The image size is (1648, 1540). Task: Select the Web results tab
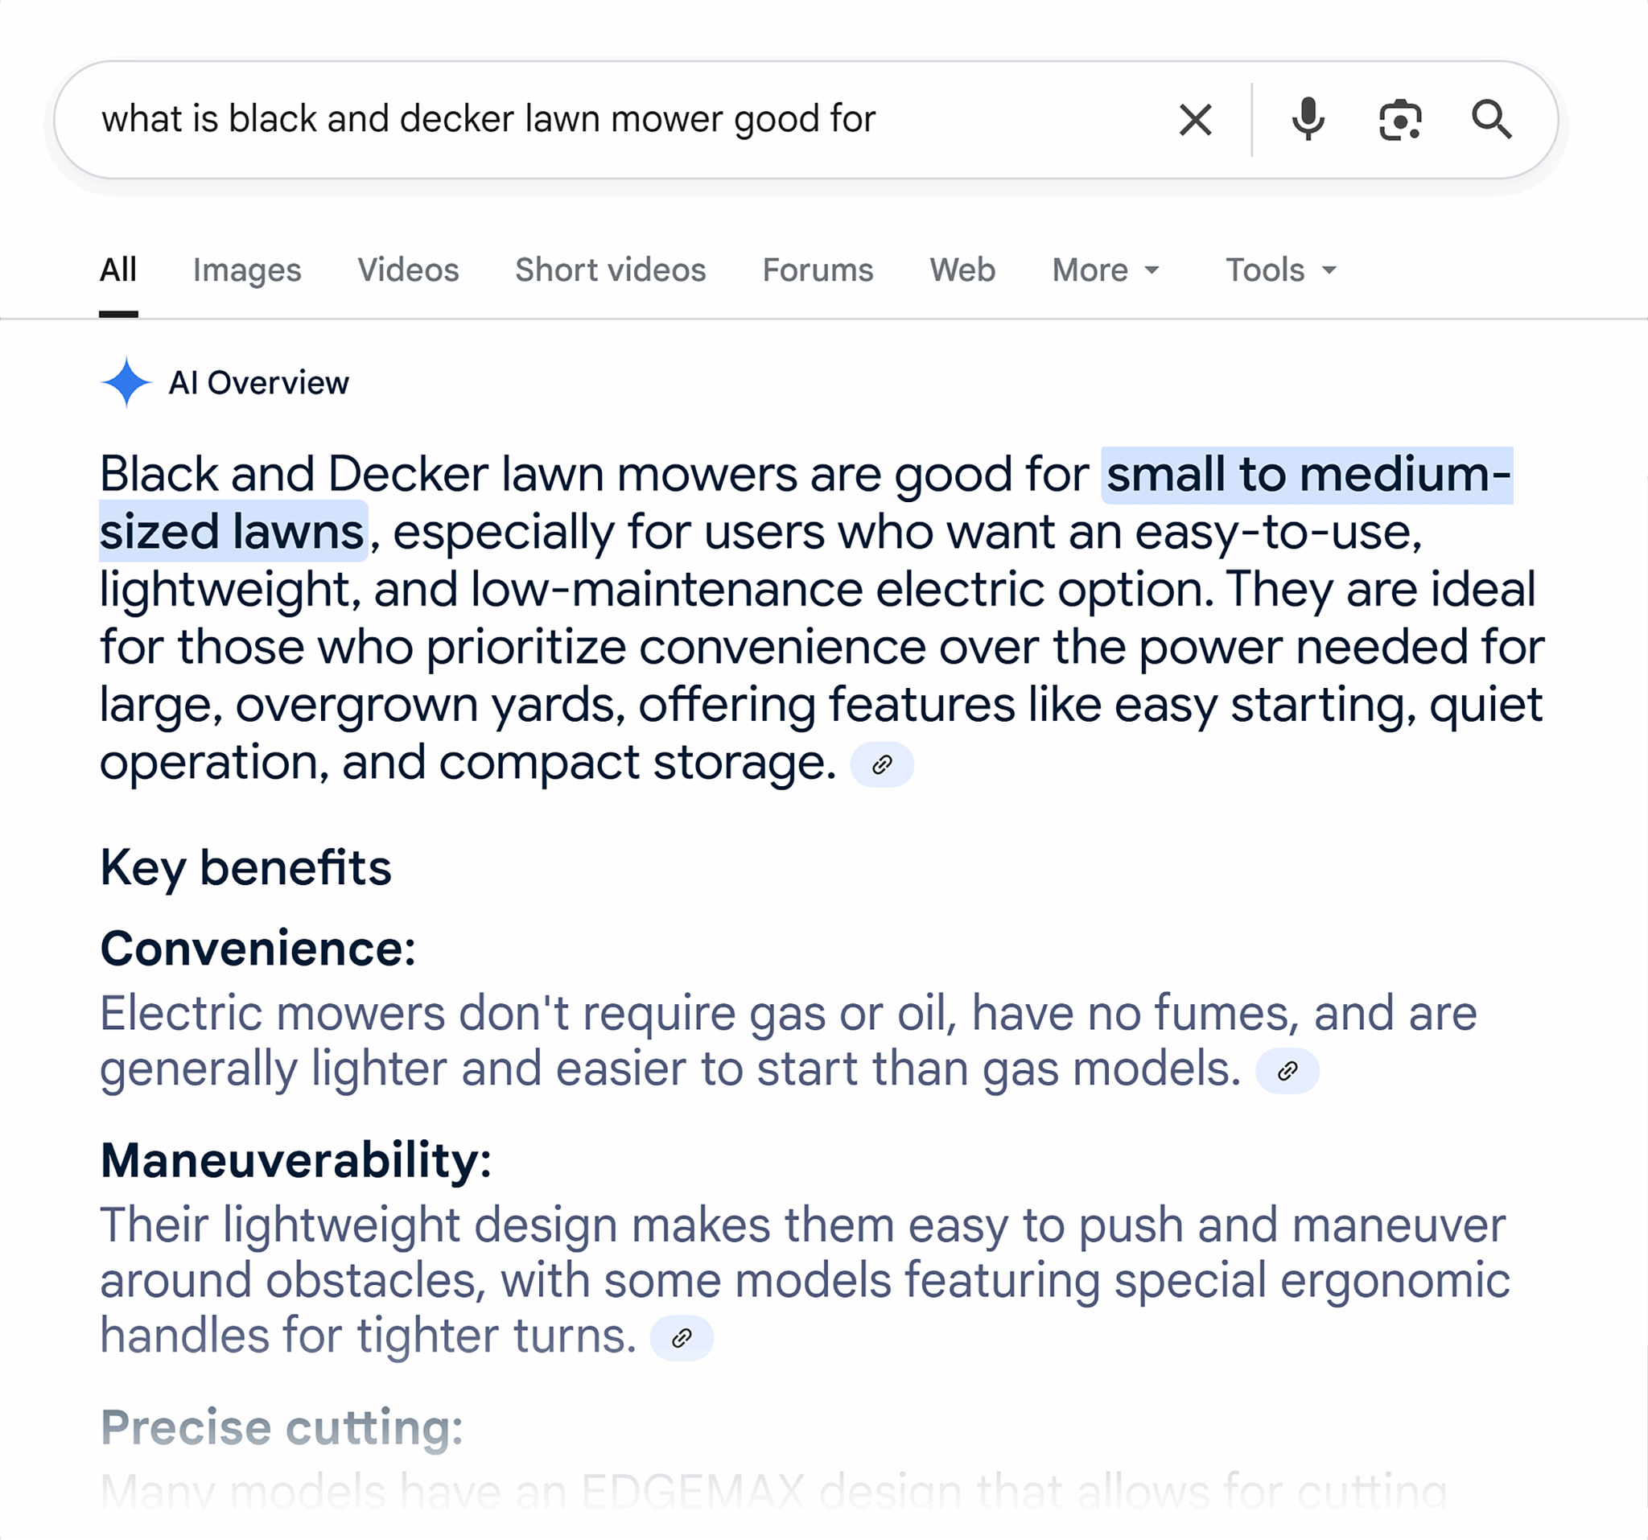[962, 270]
